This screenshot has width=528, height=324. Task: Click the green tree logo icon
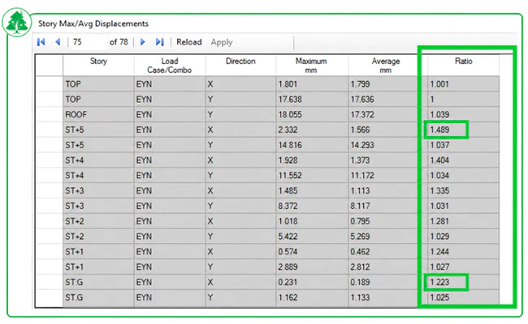[17, 23]
